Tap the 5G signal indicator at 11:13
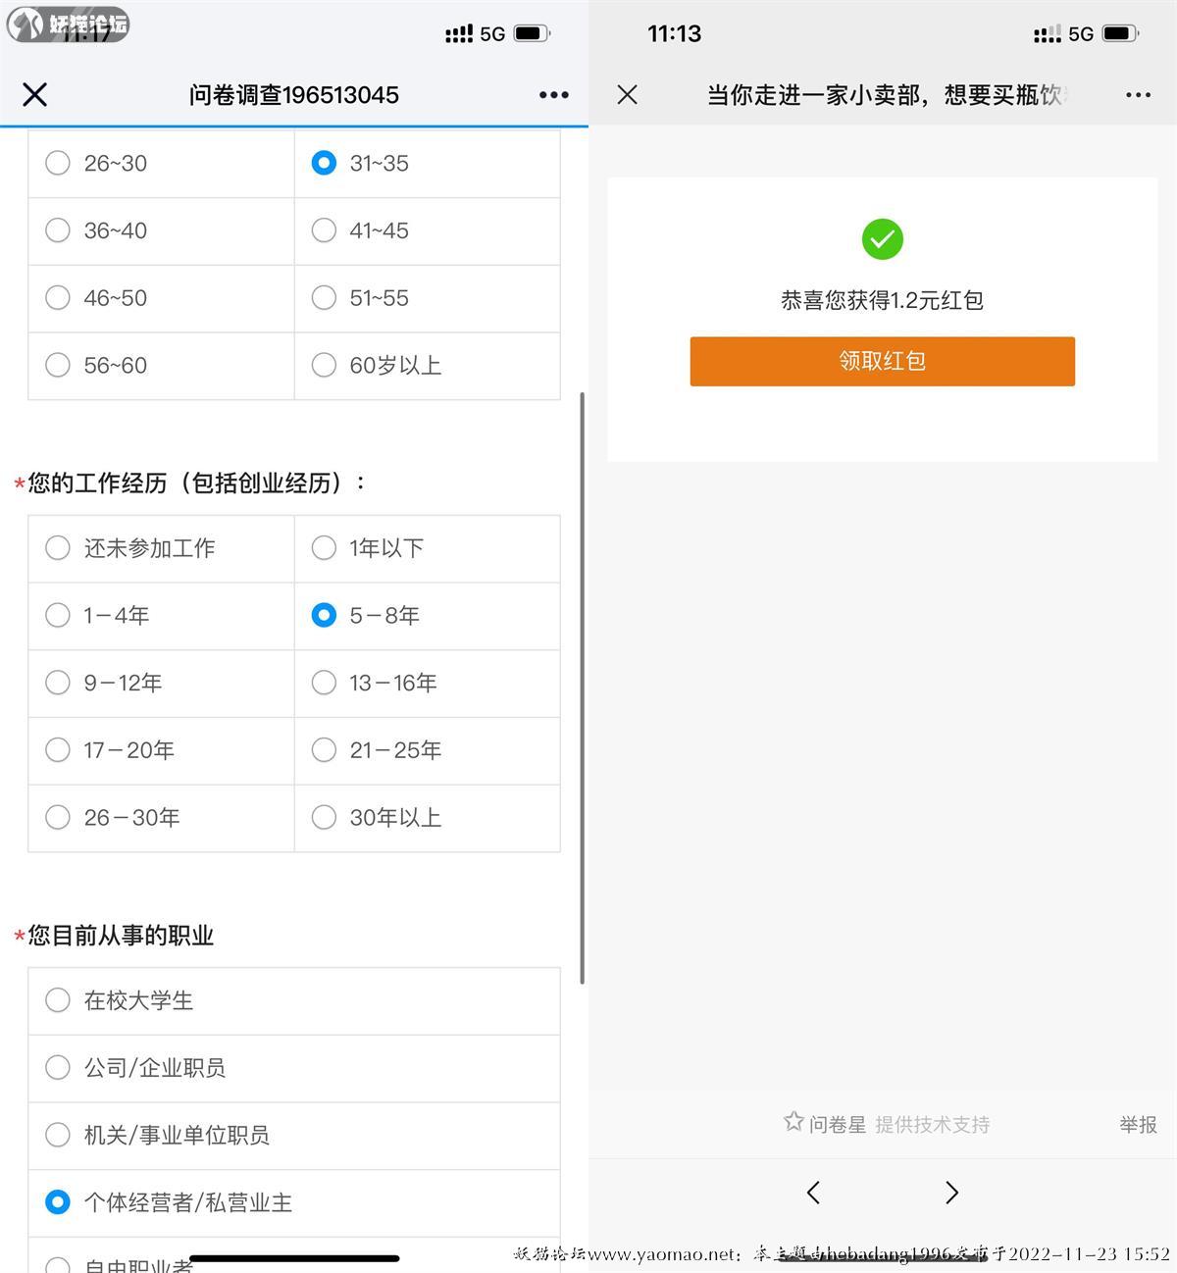This screenshot has height=1273, width=1177. [x=1081, y=34]
